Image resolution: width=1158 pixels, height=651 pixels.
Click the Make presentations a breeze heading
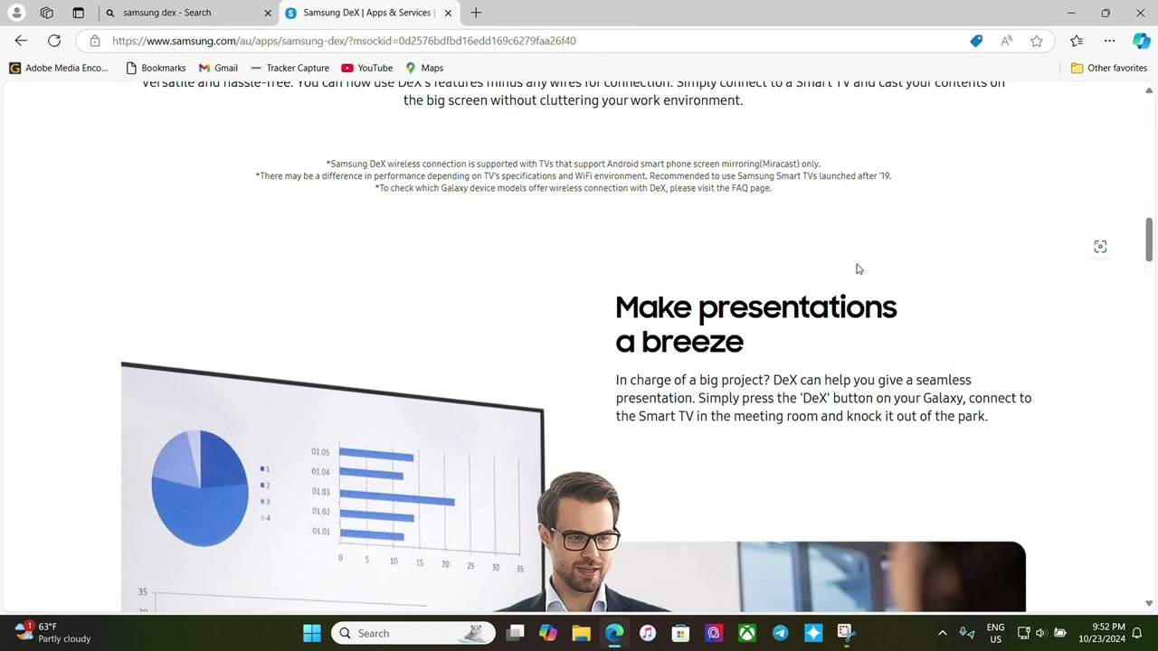755,324
